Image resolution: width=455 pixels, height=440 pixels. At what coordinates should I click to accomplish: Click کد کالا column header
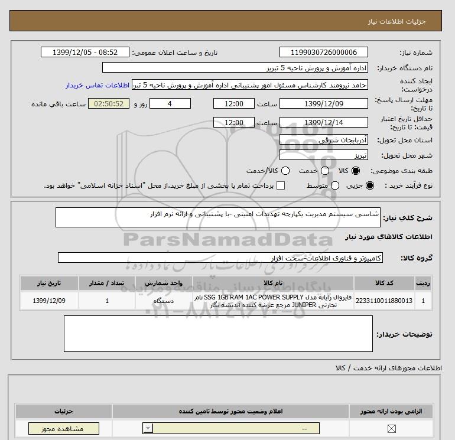[384, 283]
